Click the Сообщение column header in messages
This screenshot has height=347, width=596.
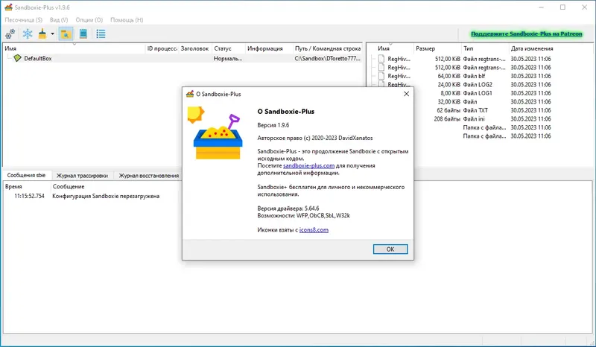click(69, 187)
